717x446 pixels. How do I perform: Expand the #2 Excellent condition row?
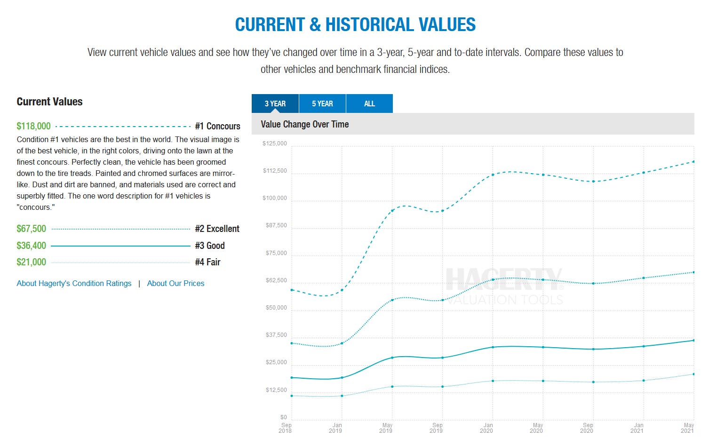pos(217,229)
